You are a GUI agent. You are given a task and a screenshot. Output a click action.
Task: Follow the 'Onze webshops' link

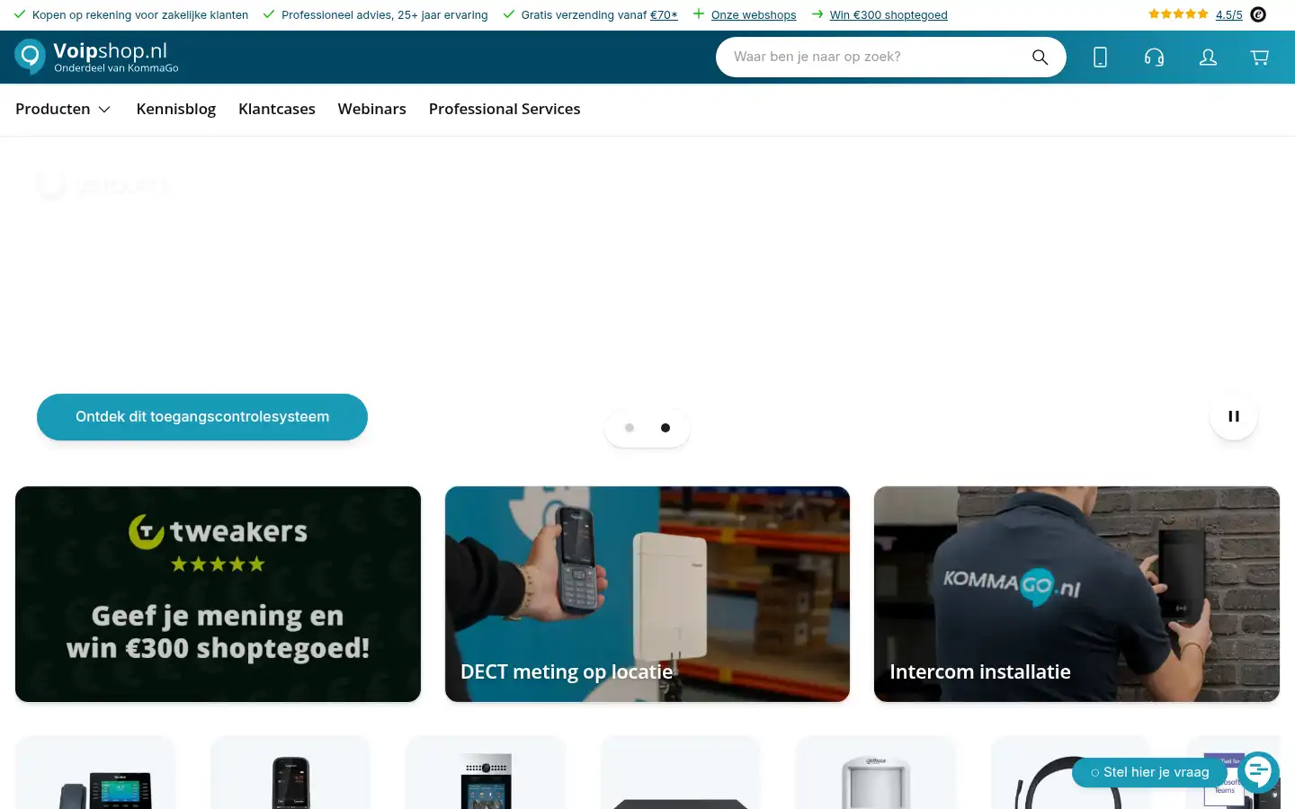click(754, 15)
